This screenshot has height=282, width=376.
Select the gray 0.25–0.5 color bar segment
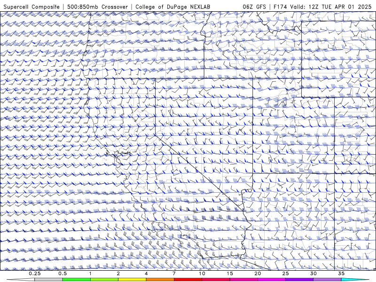pos(48,280)
